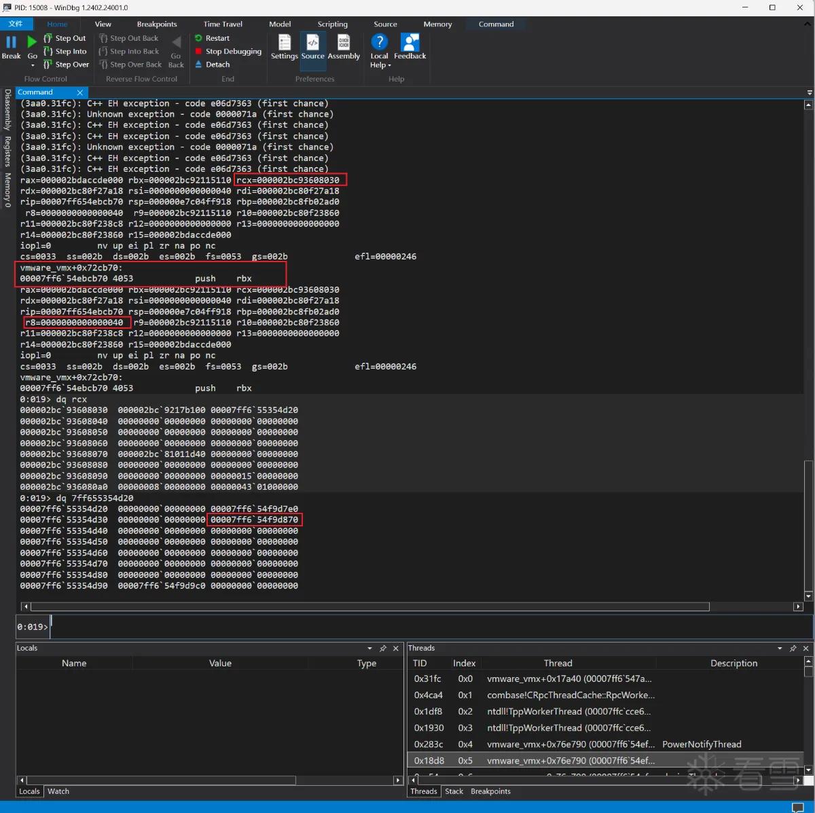This screenshot has height=813, width=815.
Task: Pin the Threads panel
Action: [x=793, y=649]
